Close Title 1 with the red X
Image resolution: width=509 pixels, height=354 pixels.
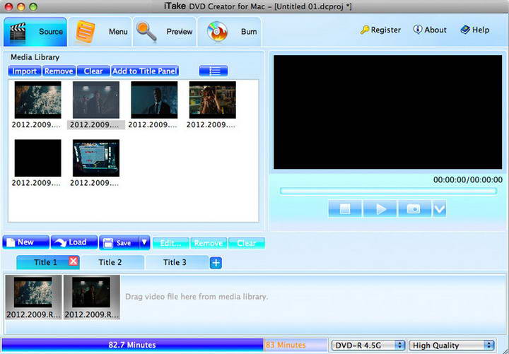click(74, 261)
